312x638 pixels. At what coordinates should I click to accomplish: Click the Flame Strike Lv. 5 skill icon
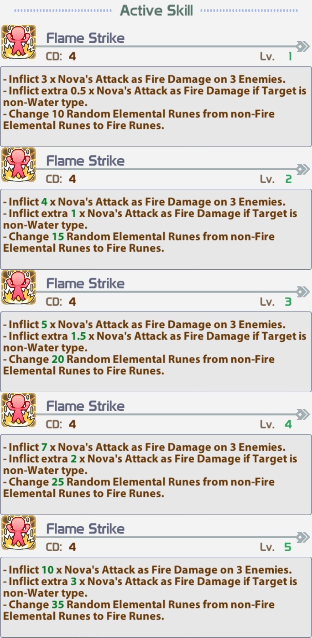tap(19, 533)
